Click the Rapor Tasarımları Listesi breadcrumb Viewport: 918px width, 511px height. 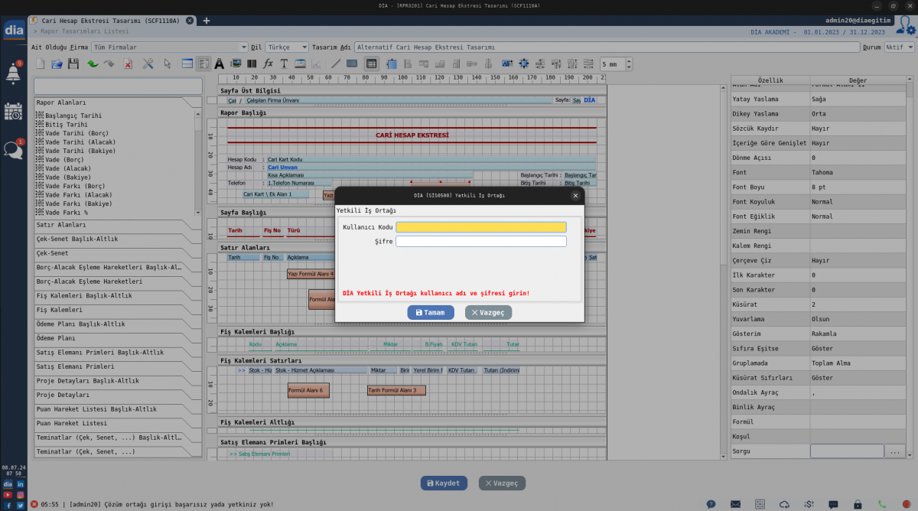point(84,31)
